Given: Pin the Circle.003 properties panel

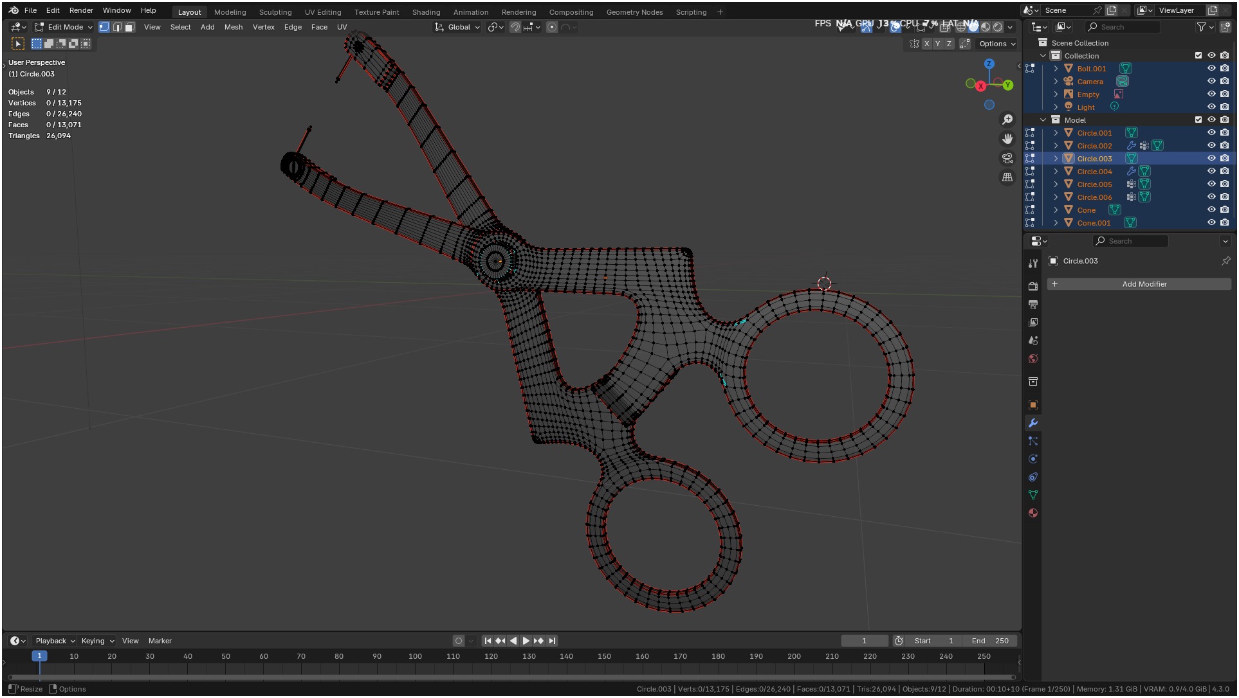Looking at the screenshot, I should tap(1225, 261).
